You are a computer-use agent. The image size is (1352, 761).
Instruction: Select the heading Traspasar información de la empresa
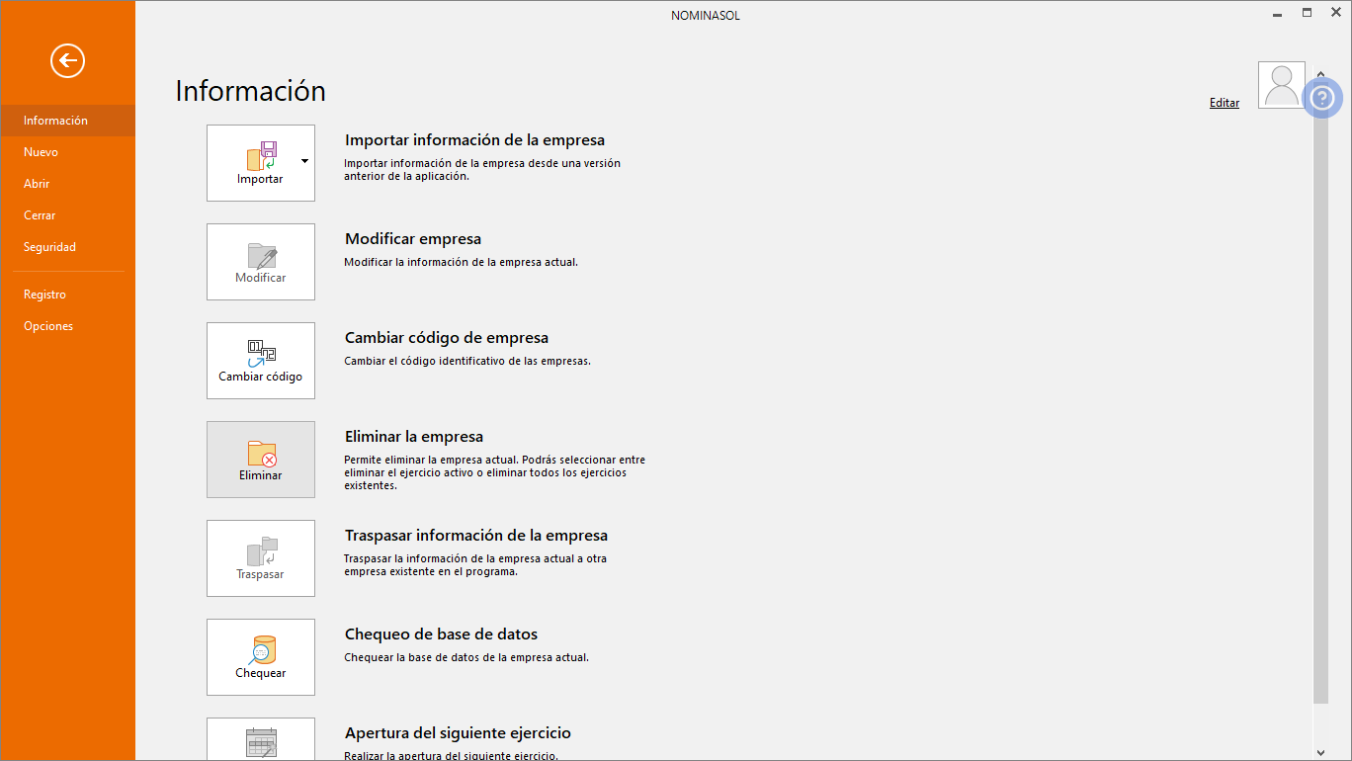(x=476, y=536)
